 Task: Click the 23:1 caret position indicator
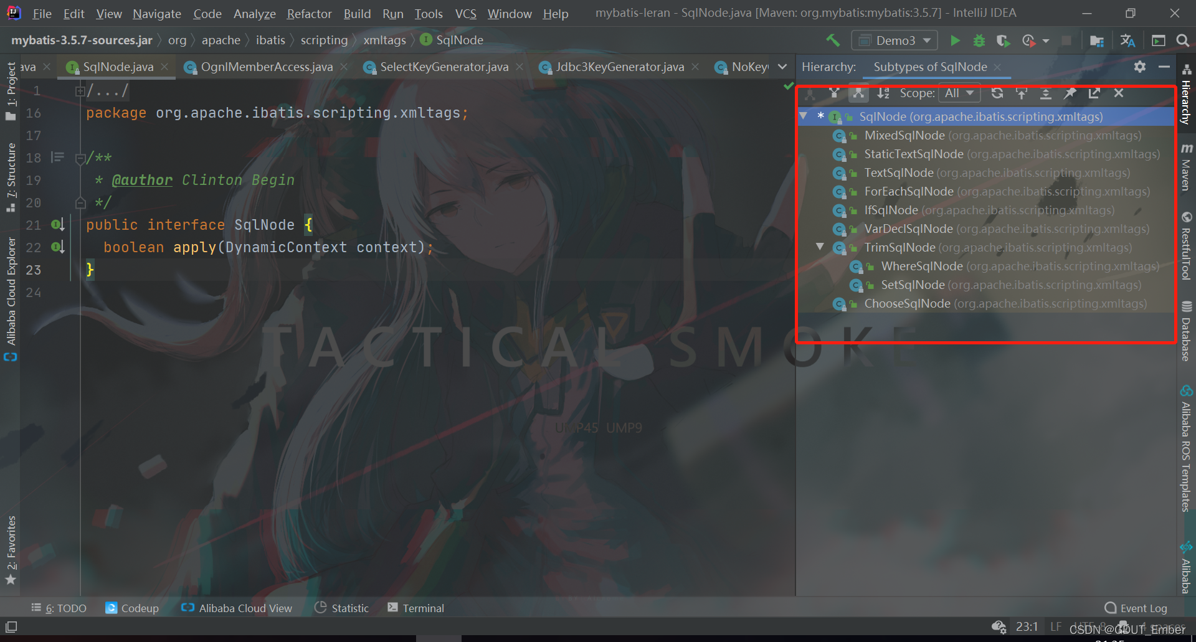(1027, 626)
